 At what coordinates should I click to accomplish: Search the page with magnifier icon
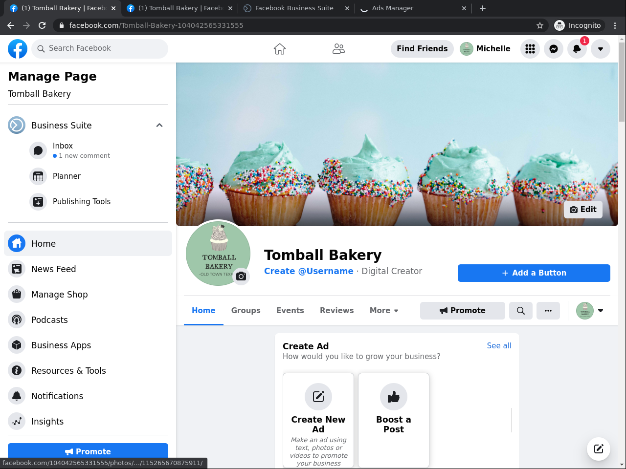(x=521, y=311)
